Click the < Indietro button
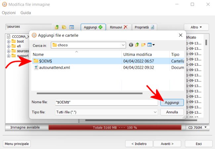This screenshot has height=149, width=215. 139,144
